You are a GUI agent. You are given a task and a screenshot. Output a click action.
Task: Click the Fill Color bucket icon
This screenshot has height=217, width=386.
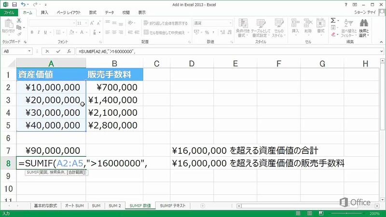point(71,32)
